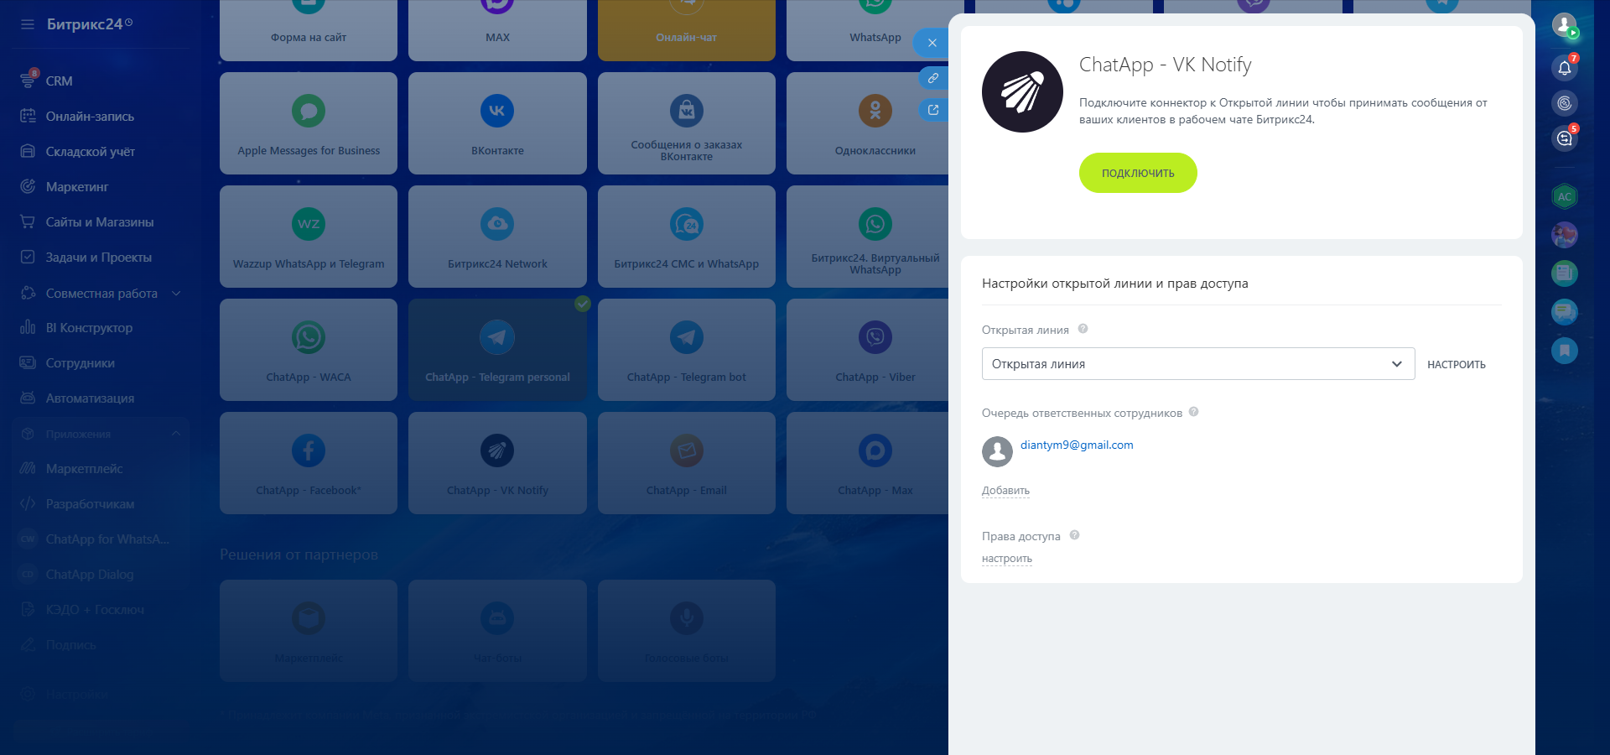Click the diantym9@gmail.com employee link

coord(1076,445)
